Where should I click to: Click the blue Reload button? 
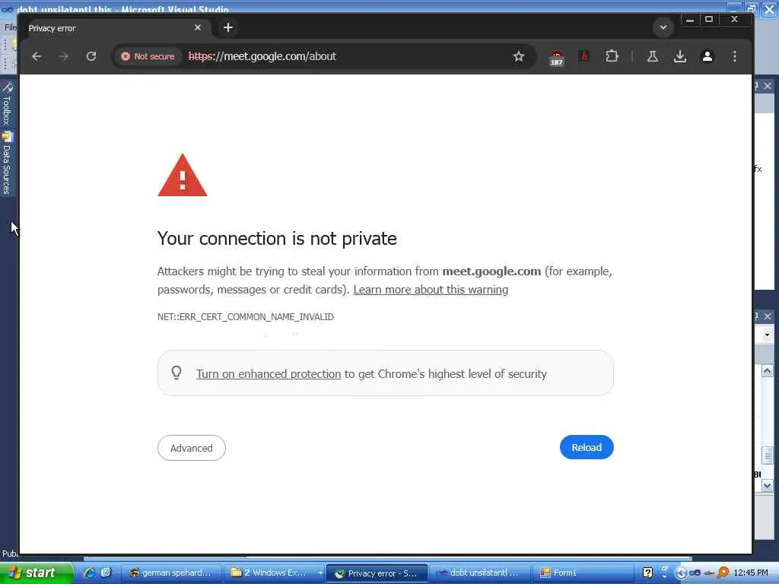point(587,447)
